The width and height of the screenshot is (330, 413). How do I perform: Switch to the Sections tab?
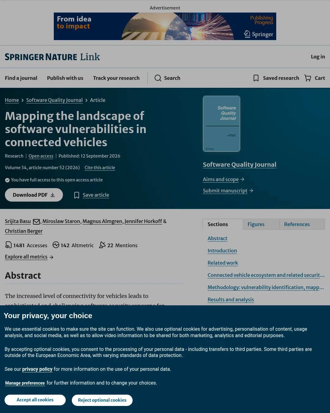pyautogui.click(x=223, y=224)
